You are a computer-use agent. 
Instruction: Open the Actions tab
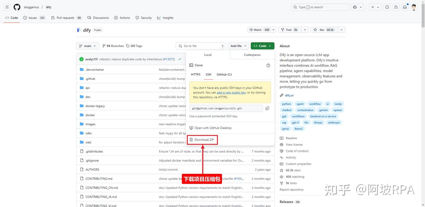pyautogui.click(x=122, y=18)
